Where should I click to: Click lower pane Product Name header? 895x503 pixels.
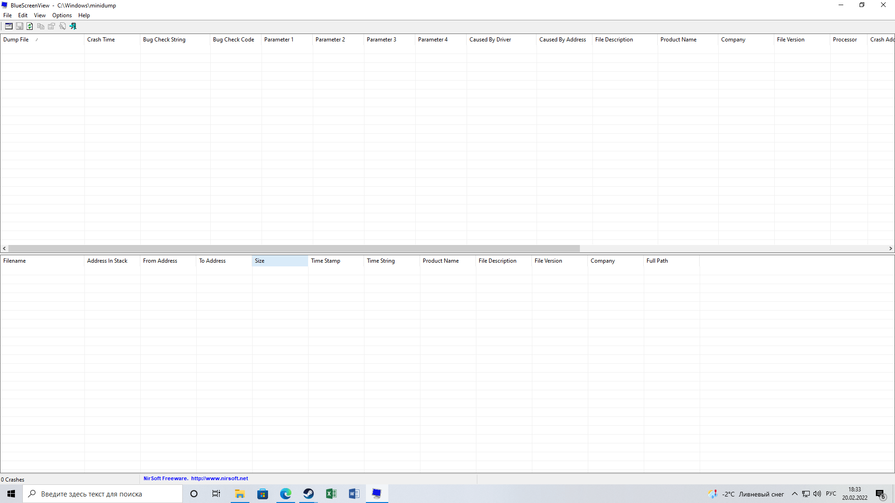447,261
